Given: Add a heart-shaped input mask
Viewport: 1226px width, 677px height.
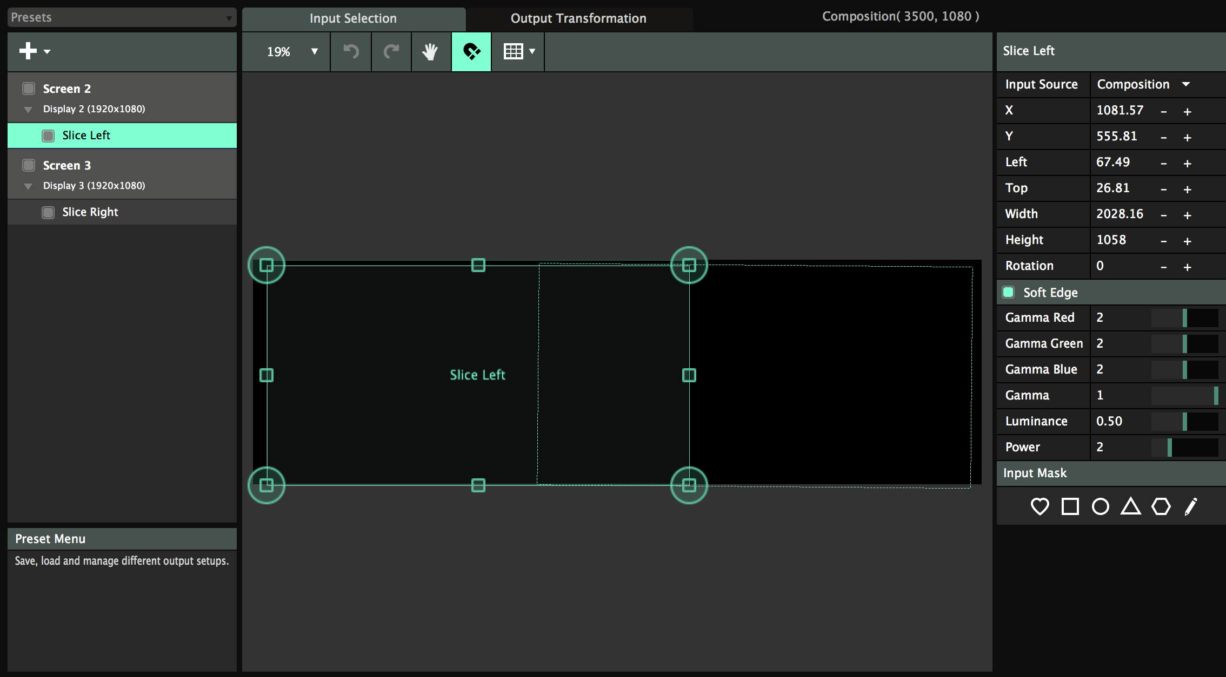Looking at the screenshot, I should pos(1040,506).
